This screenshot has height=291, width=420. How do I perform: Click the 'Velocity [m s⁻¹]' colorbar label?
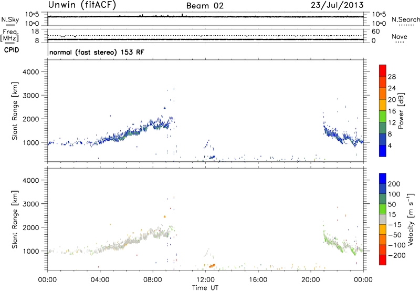[411, 220]
